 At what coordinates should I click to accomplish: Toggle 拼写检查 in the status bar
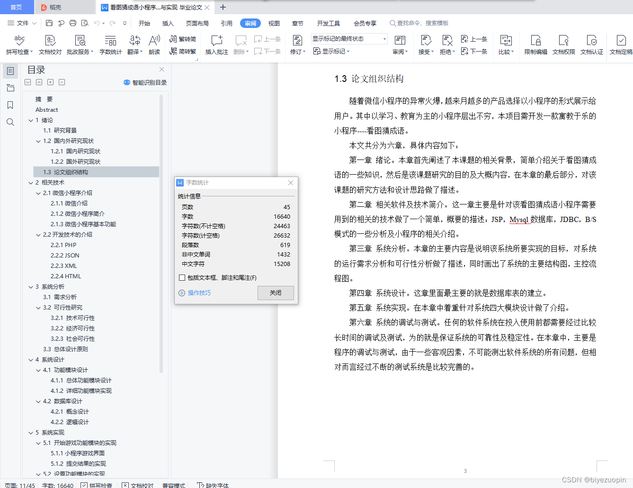pos(97,485)
